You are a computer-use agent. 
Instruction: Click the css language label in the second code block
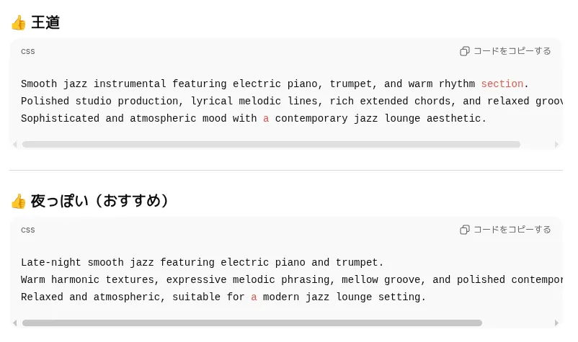coord(28,230)
